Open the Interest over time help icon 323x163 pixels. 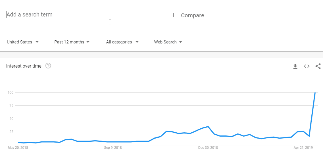click(x=48, y=66)
